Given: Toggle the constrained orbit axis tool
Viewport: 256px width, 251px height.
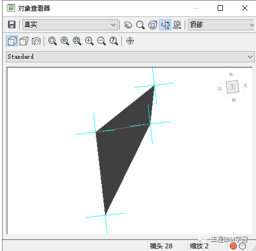Looking at the screenshot, I should (165, 25).
